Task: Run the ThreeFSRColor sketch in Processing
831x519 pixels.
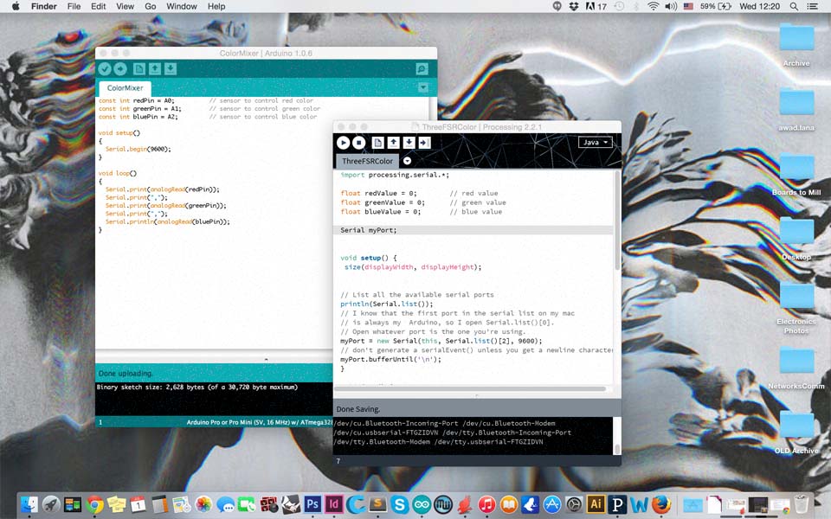Action: coord(343,143)
